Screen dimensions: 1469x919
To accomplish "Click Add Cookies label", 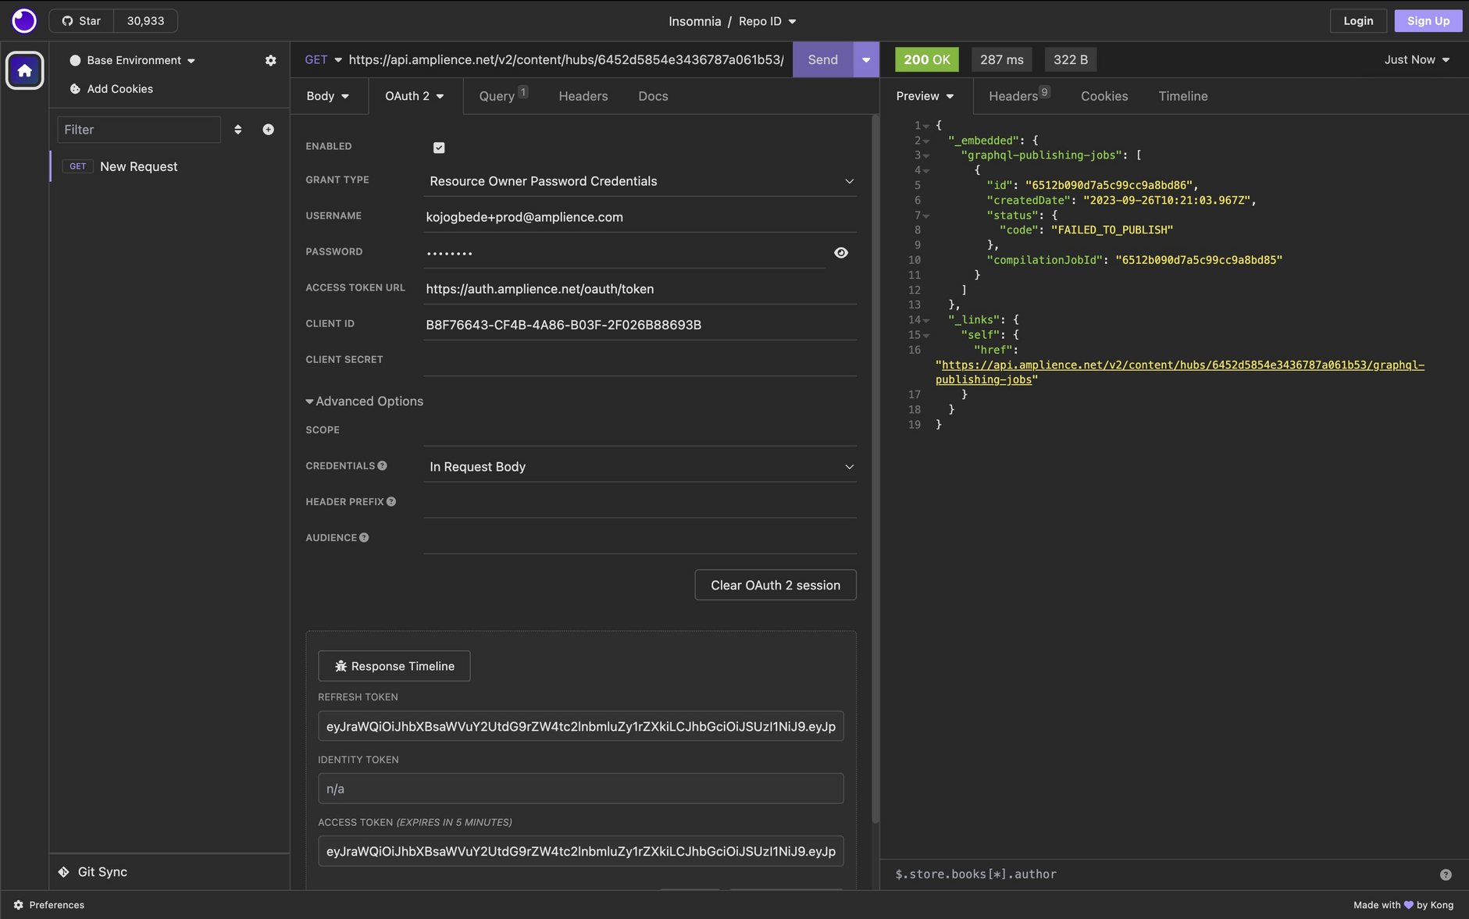I will [120, 89].
